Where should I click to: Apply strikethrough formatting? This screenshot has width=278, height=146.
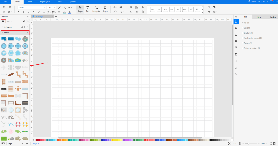pyautogui.click(x=34, y=12)
